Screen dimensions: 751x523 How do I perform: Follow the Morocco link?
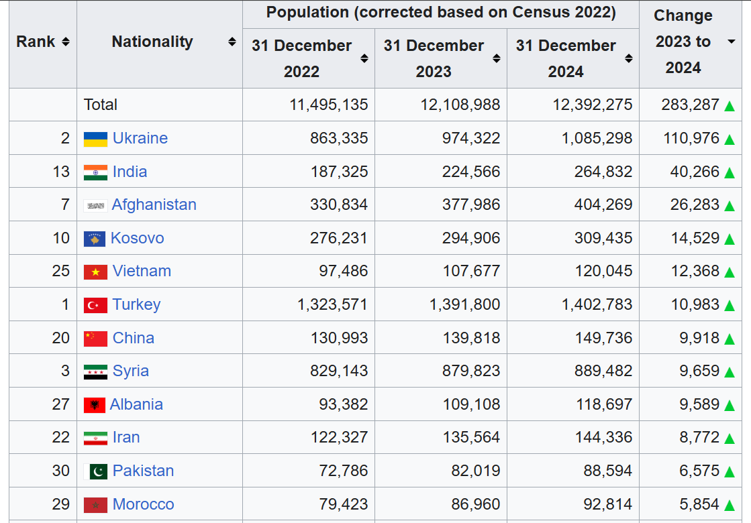pyautogui.click(x=143, y=504)
